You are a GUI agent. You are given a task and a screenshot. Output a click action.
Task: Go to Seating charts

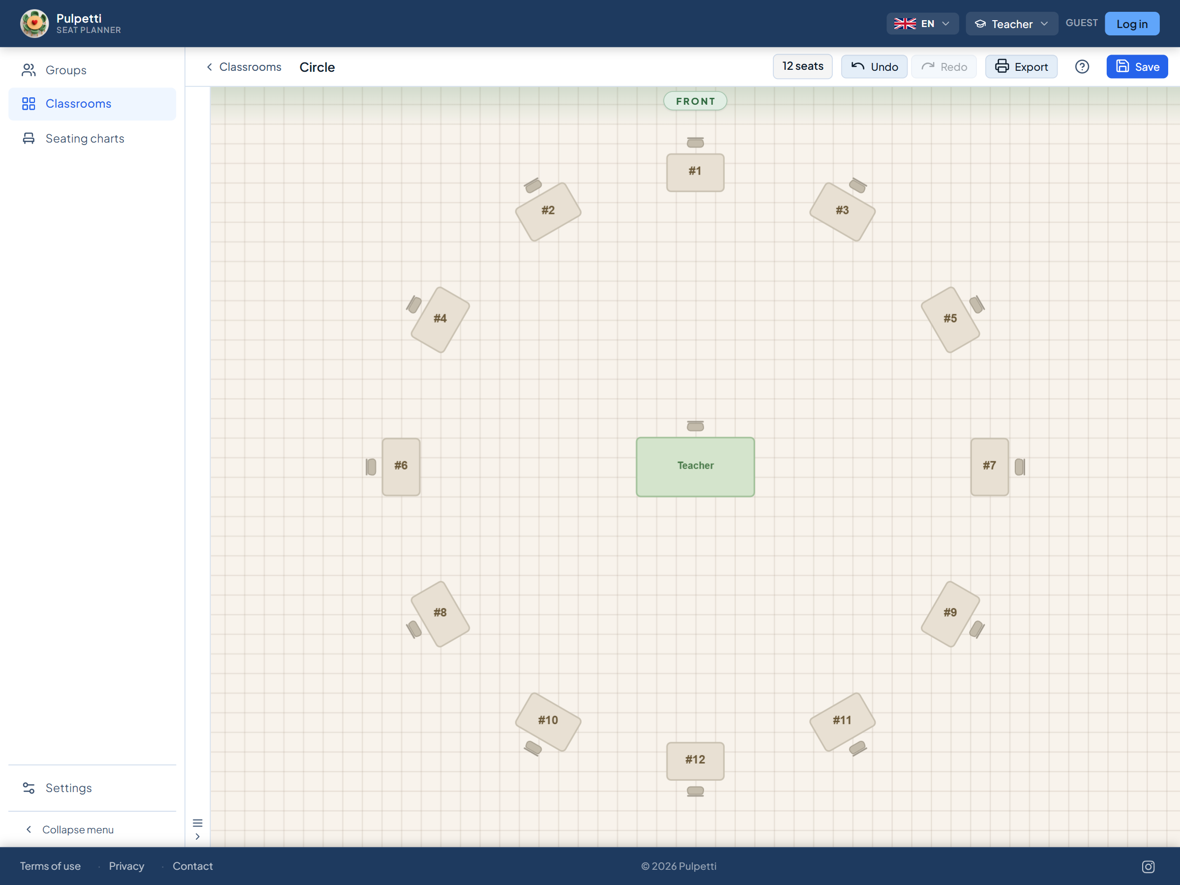[92, 139]
